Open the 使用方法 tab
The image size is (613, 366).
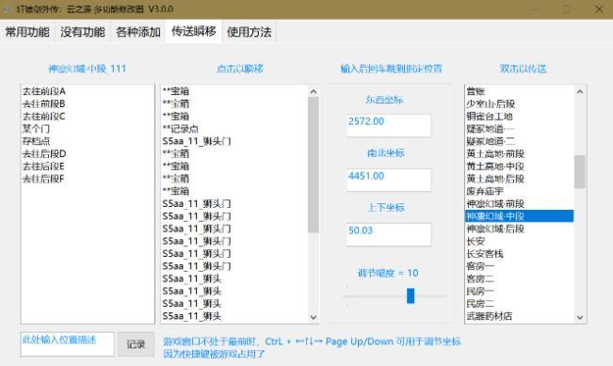coord(249,32)
